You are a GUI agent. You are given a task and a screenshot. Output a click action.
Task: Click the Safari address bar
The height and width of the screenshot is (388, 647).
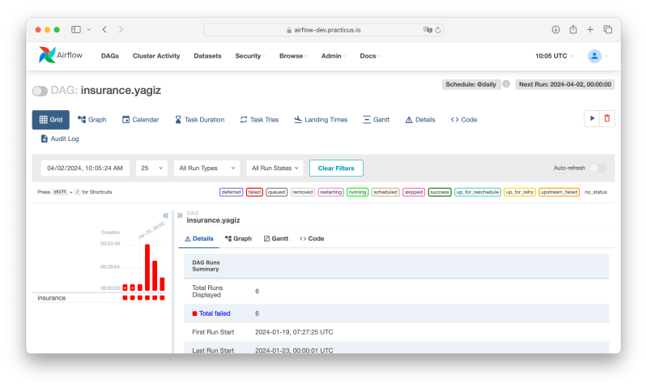pyautogui.click(x=323, y=30)
